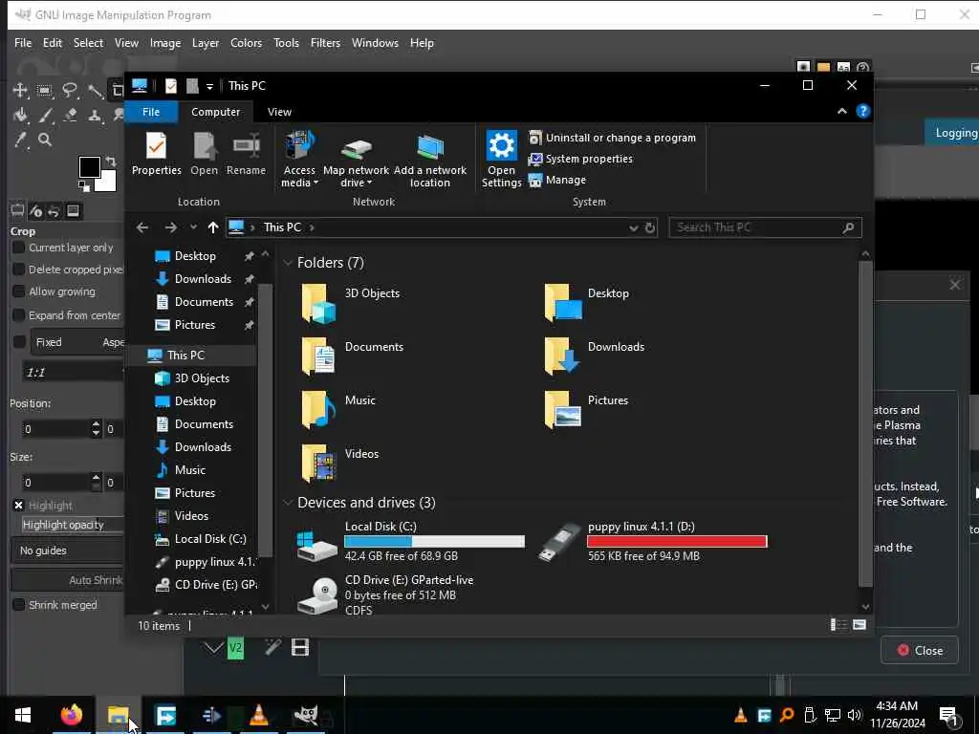
Task: Enable Allow growing checkbox
Action: pyautogui.click(x=19, y=291)
